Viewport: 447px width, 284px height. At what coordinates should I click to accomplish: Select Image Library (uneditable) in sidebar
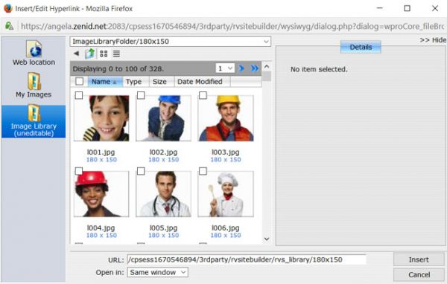(34, 121)
